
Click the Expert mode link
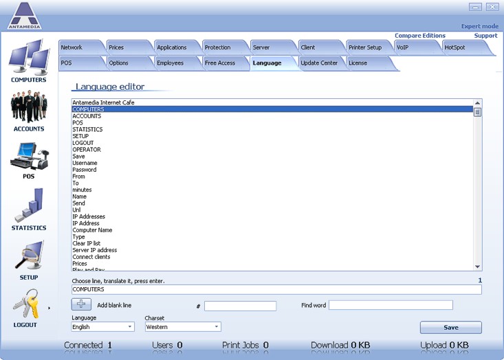480,26
